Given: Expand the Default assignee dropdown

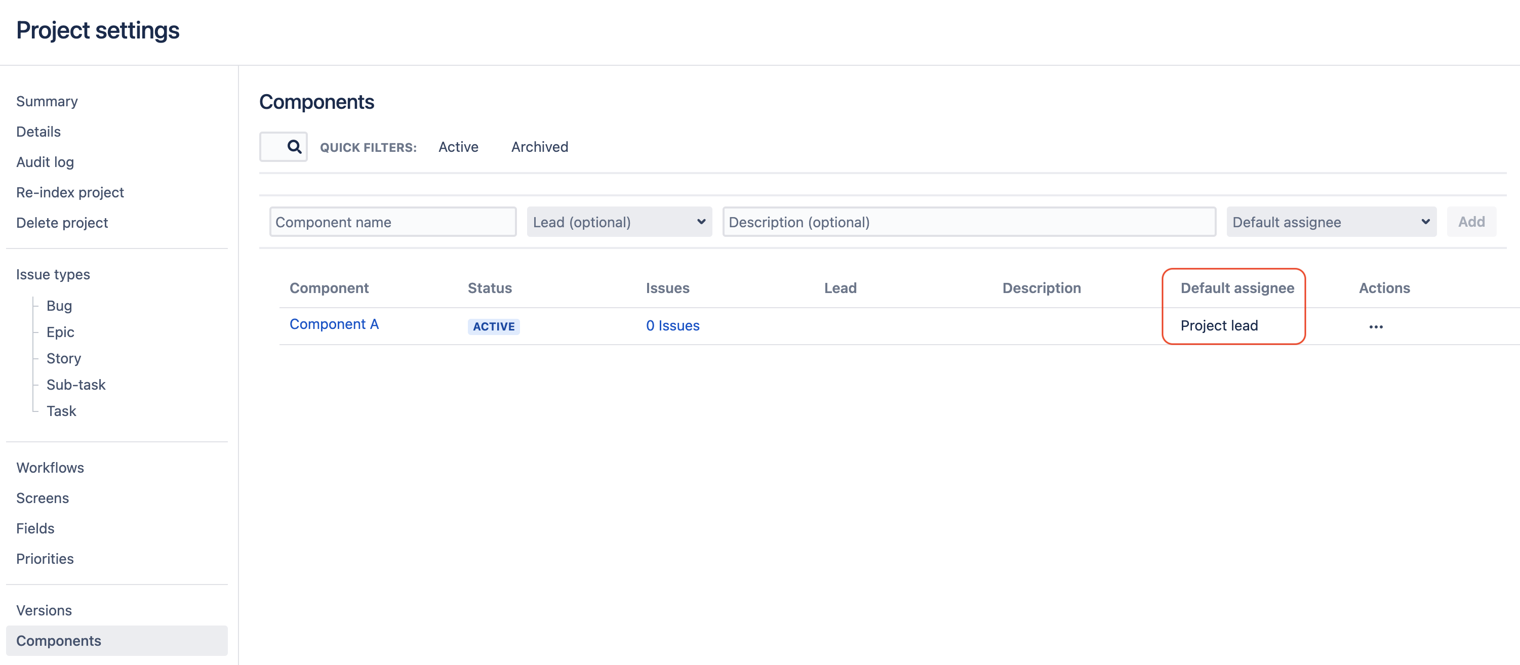Looking at the screenshot, I should tap(1331, 222).
